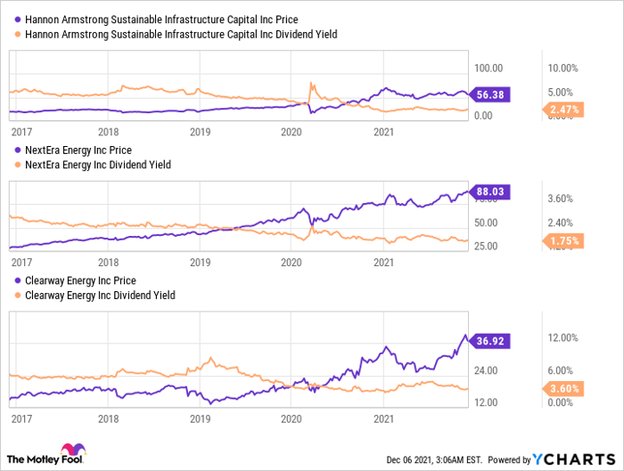Select the NextEra Energy Inc Dividend Yield label
Screen dimensions: 624x471
(x=97, y=165)
